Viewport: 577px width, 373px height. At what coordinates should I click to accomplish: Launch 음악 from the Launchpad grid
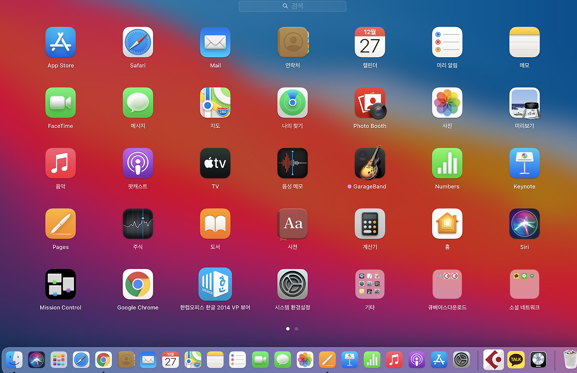click(x=60, y=163)
